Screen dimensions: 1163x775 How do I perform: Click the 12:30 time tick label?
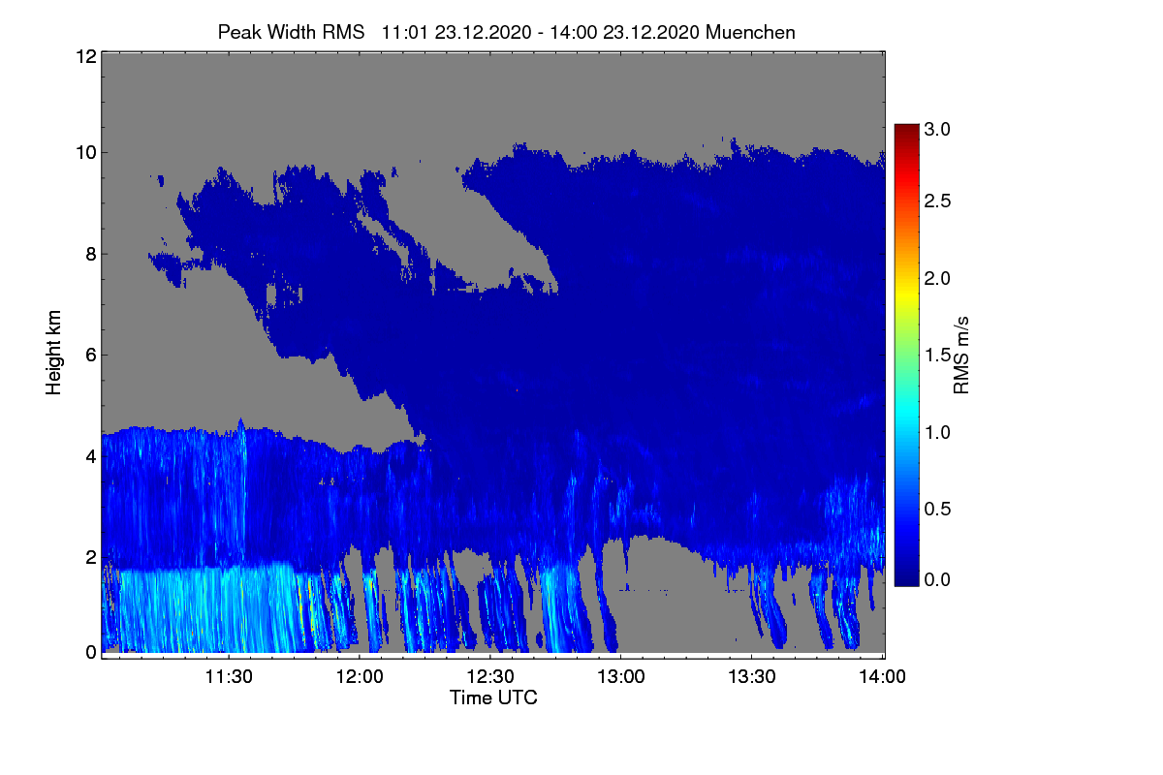(490, 677)
